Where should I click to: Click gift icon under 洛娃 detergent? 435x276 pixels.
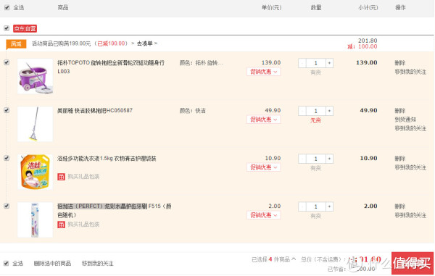(x=61, y=177)
